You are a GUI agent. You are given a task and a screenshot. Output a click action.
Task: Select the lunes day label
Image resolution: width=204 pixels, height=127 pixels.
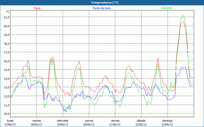click(x=10, y=121)
